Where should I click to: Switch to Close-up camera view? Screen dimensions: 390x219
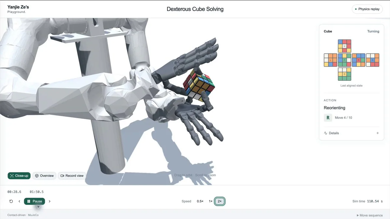click(19, 176)
